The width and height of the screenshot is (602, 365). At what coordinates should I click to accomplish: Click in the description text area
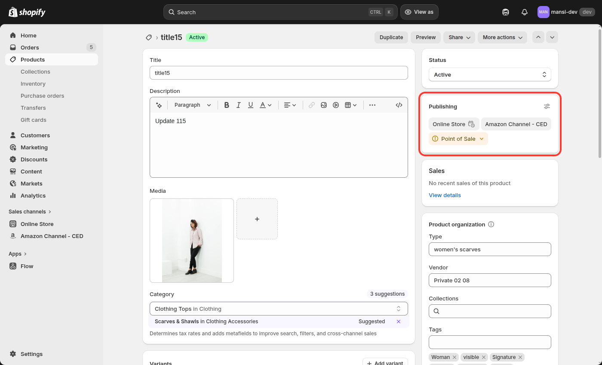[x=279, y=145]
